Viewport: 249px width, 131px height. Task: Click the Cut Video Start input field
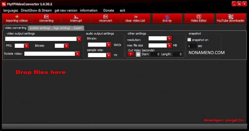click(155, 54)
